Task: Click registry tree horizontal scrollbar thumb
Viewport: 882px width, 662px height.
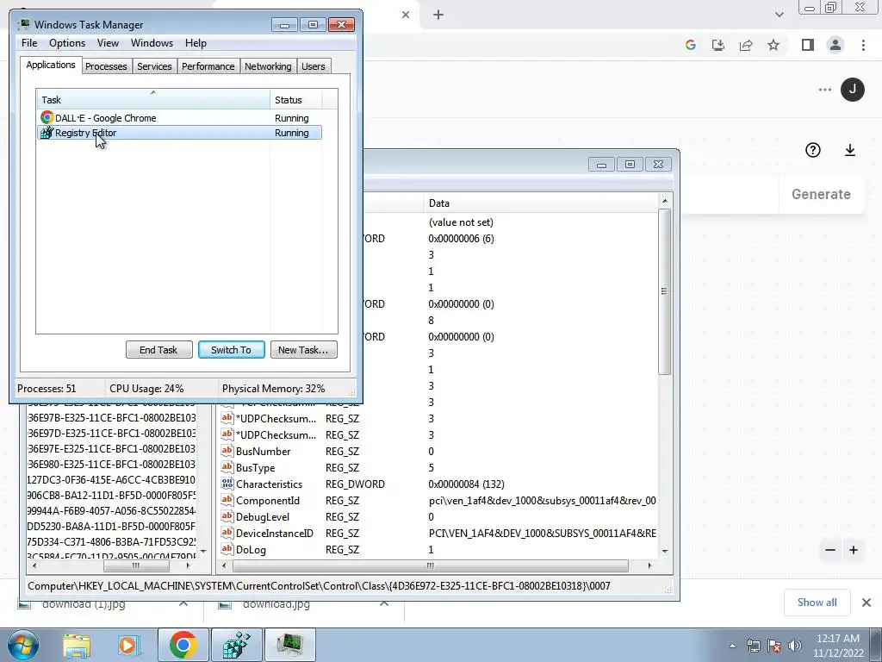Action: tap(135, 565)
